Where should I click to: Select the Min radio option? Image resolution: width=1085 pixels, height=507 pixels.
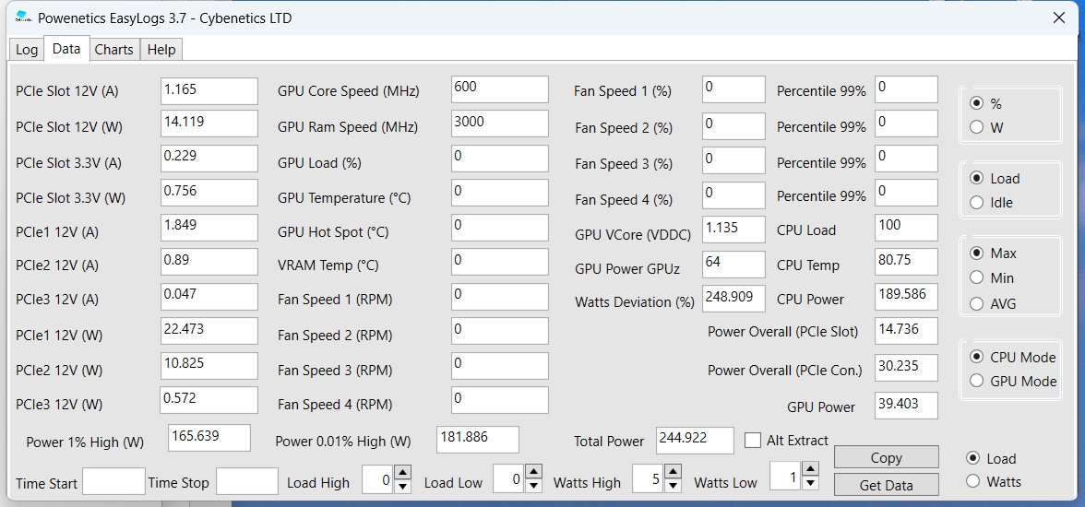[x=977, y=277]
